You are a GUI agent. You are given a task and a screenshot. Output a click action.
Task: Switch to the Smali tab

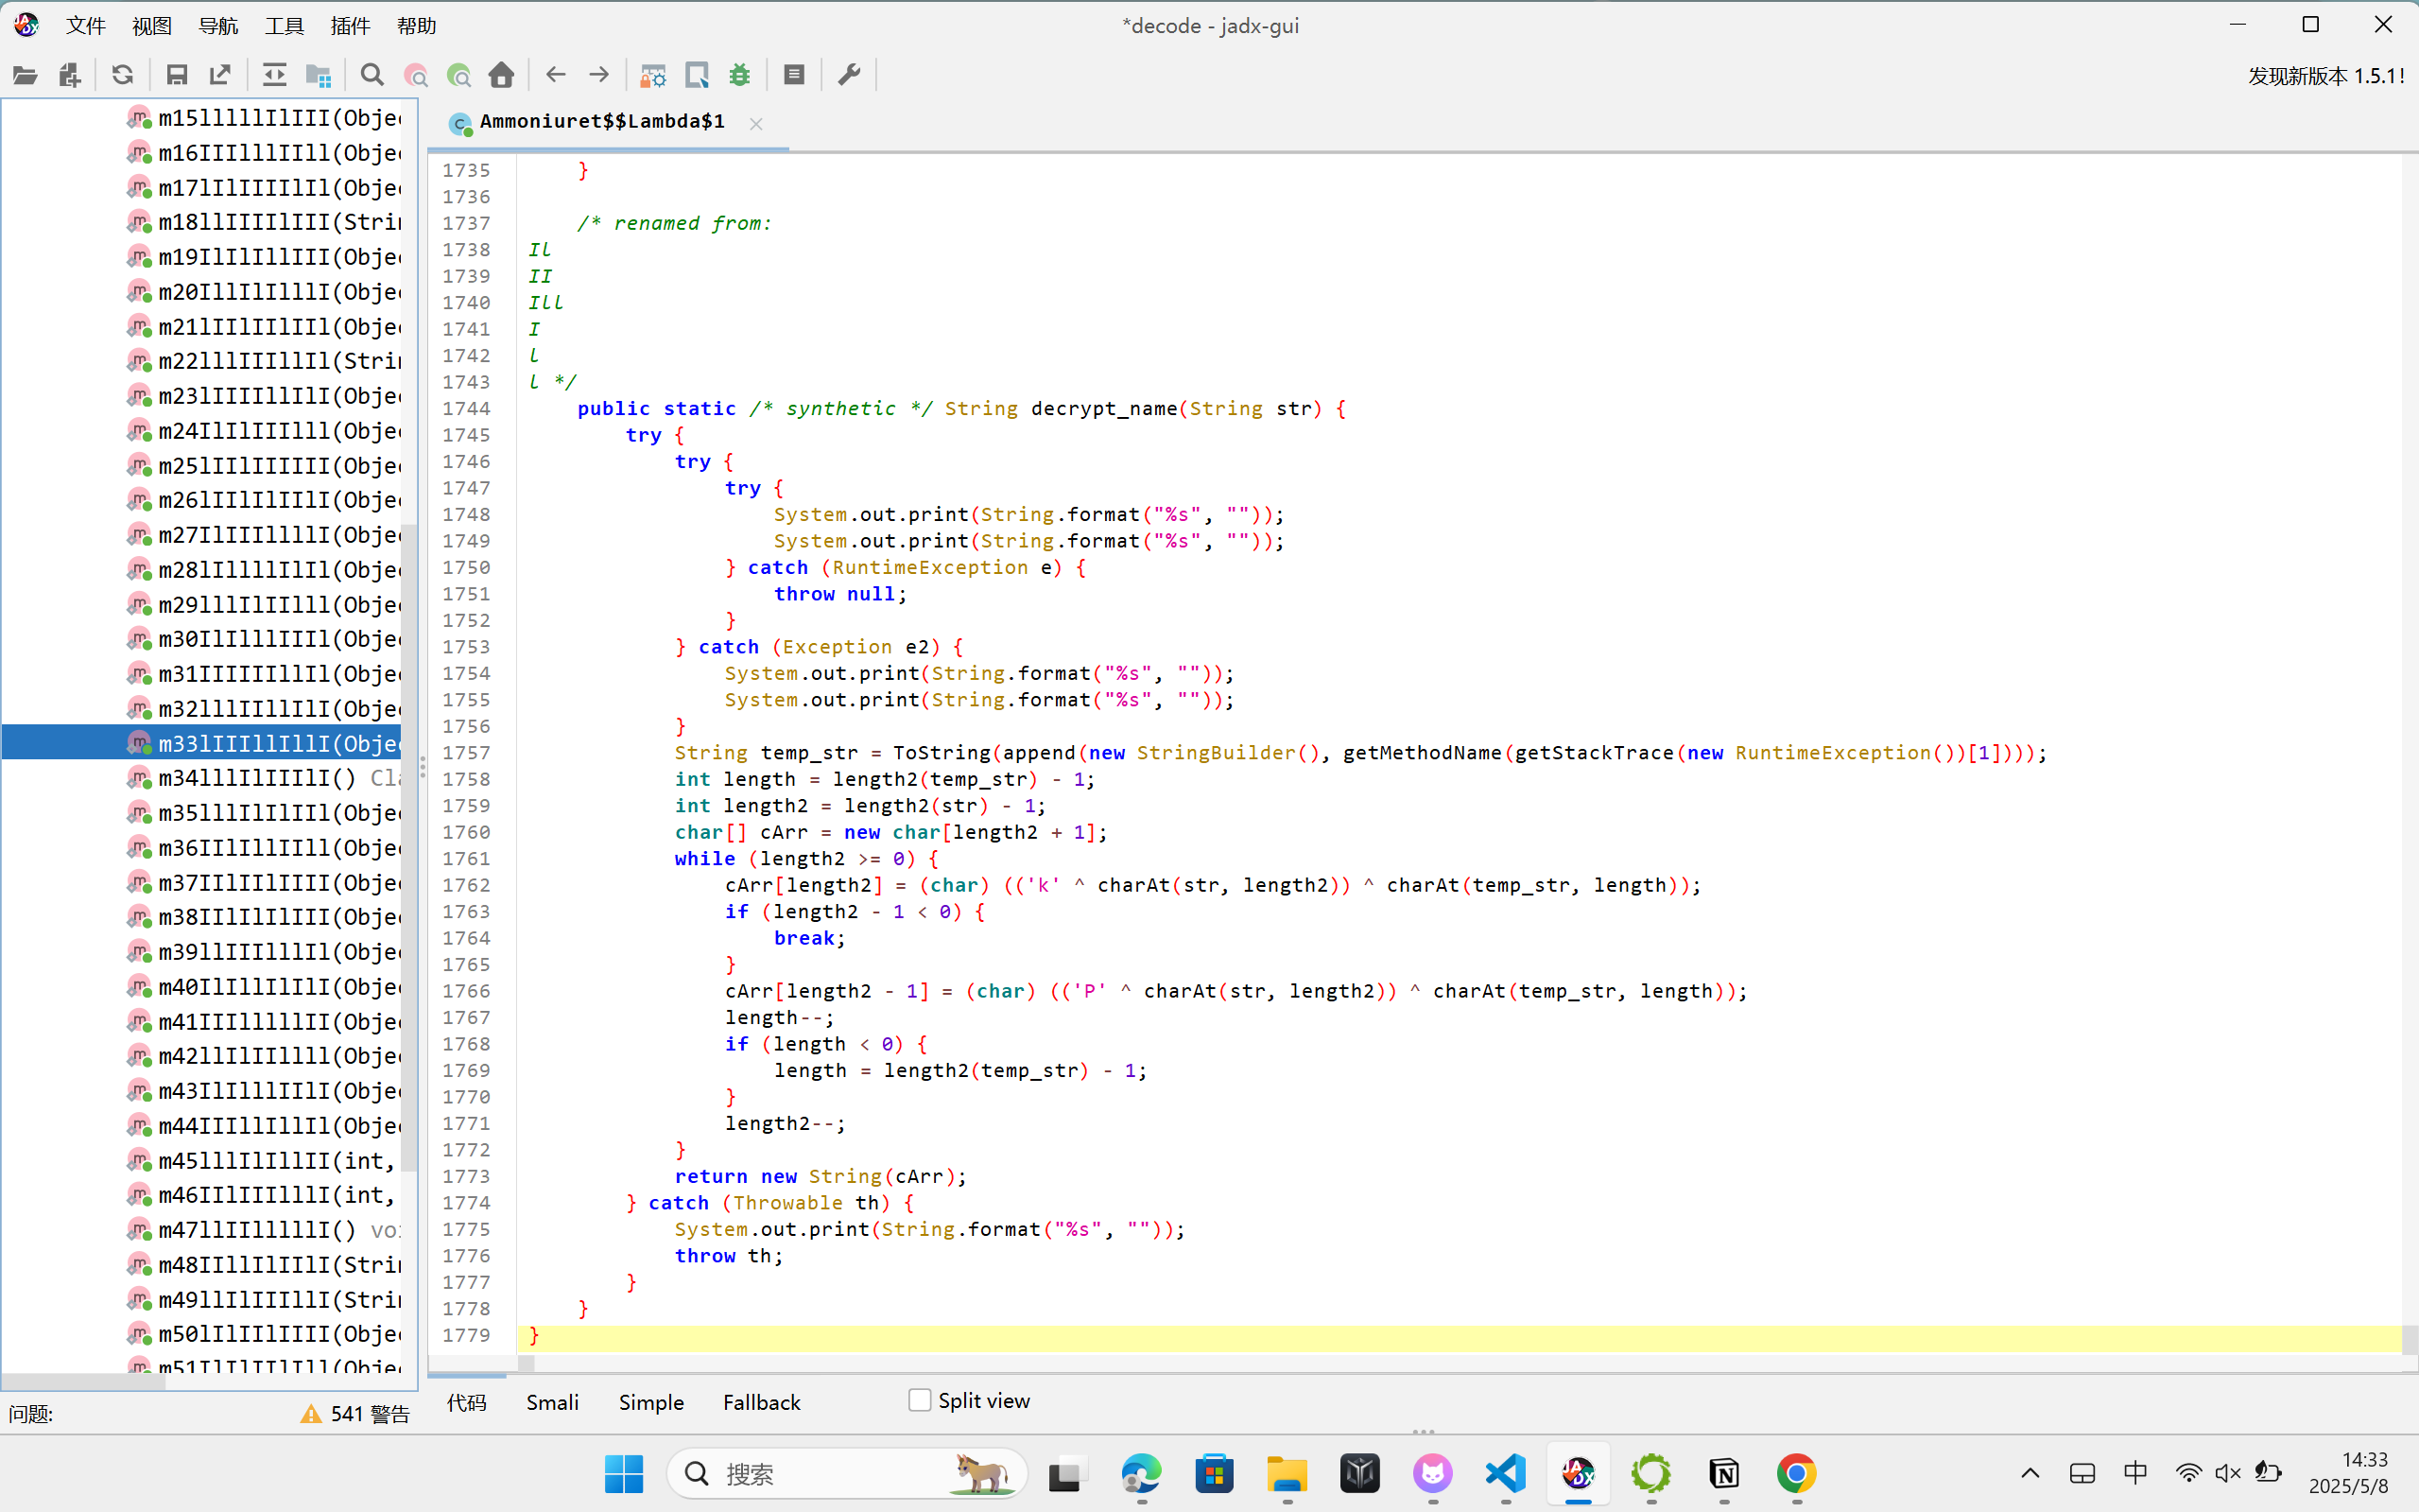pos(552,1402)
